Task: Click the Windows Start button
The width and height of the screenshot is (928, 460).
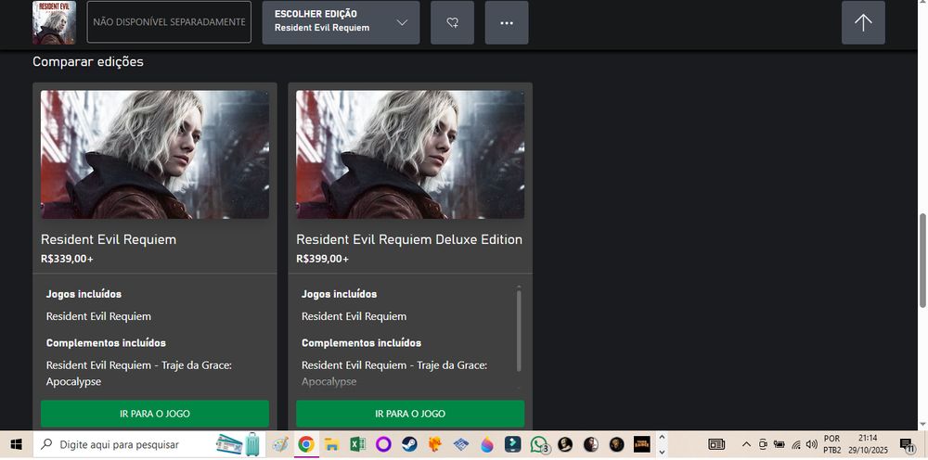Action: [16, 445]
